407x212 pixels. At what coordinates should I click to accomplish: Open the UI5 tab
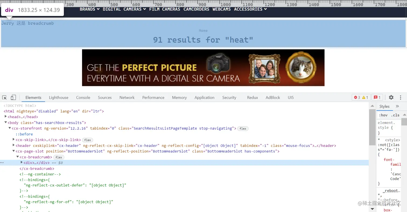click(291, 97)
